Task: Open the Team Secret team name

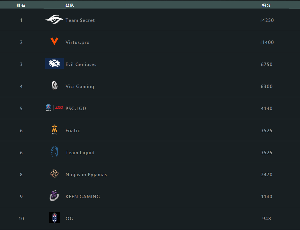Action: [x=80, y=20]
